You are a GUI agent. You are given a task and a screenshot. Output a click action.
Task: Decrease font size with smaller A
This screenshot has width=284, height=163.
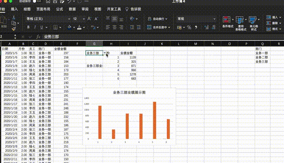click(96, 19)
